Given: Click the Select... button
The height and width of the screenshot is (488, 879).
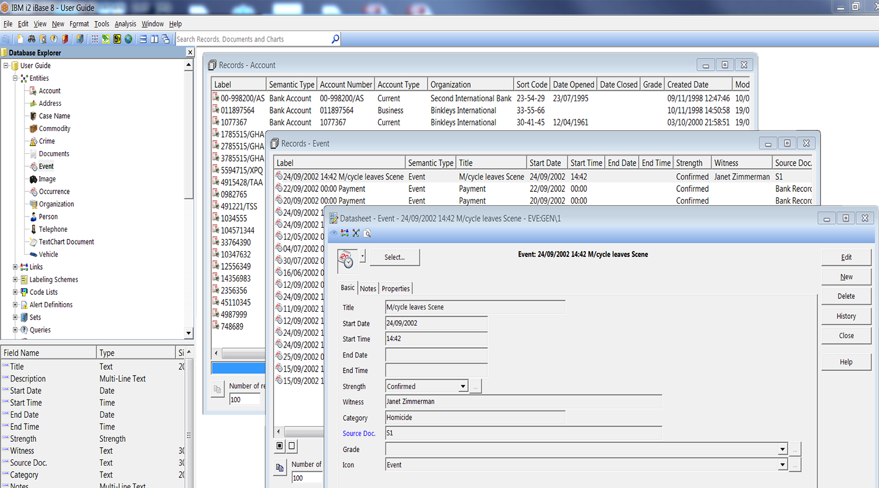Looking at the screenshot, I should tap(394, 257).
